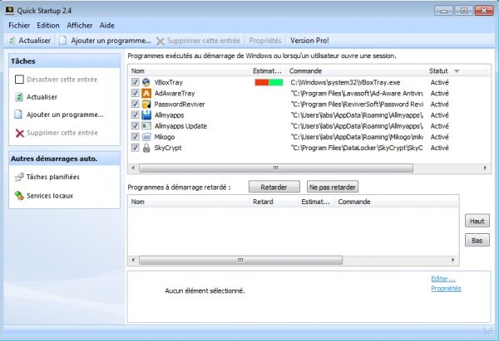Click Propriétés in the toolbar
499x341 pixels.
pos(265,41)
